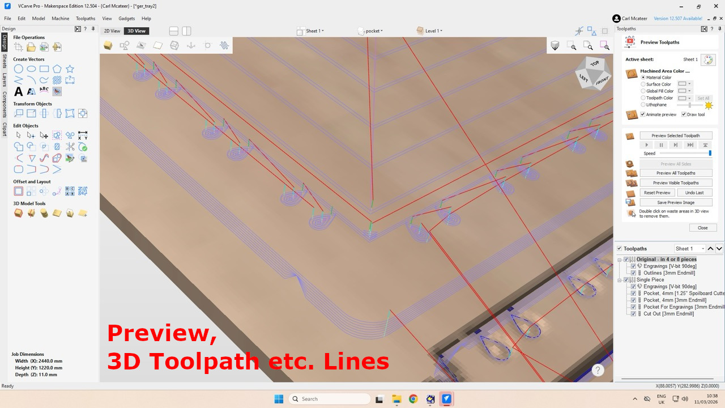
Task: Open the Draw Text tool
Action: coord(18,91)
